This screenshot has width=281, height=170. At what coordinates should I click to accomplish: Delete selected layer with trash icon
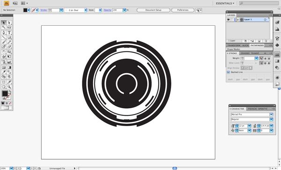[x=266, y=41]
